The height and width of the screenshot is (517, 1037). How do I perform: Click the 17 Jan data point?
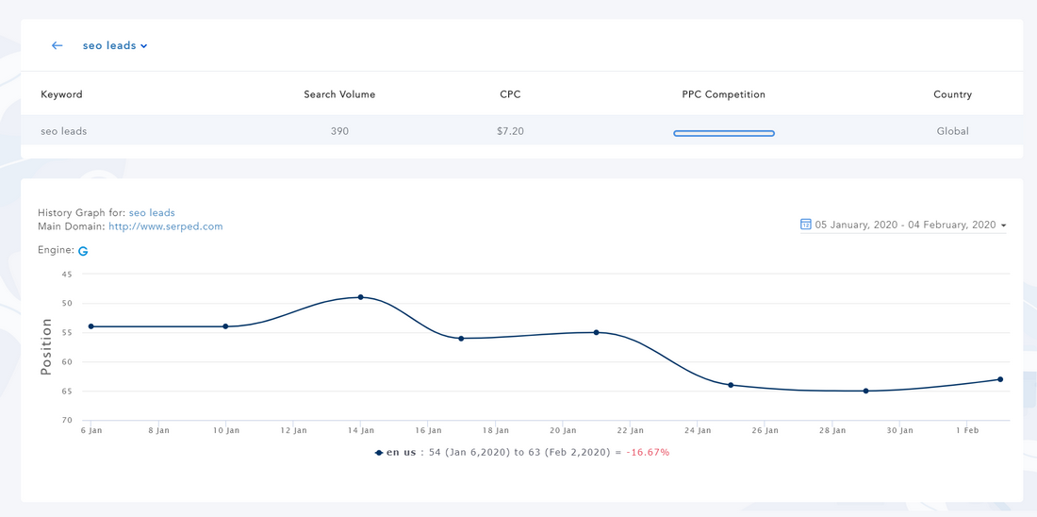pos(461,339)
